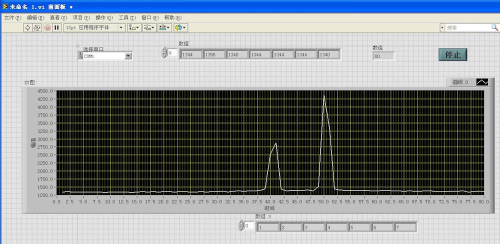The image size is (500, 244).
Task: Select 数组 3 cell showing 5
Action: tap(359, 227)
